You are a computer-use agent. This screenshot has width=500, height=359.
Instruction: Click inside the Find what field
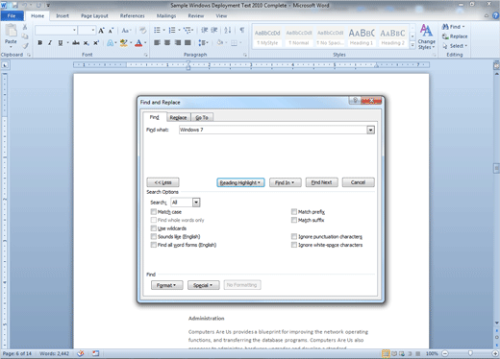click(x=273, y=130)
